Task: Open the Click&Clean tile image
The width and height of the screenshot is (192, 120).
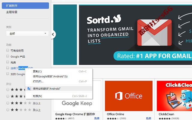Action: point(174,96)
